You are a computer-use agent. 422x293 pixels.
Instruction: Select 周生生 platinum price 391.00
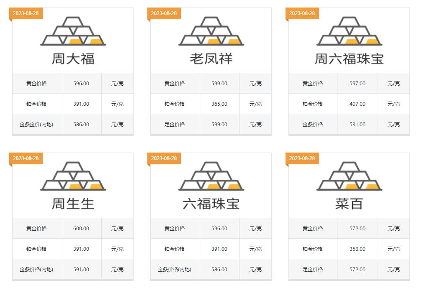(81, 249)
